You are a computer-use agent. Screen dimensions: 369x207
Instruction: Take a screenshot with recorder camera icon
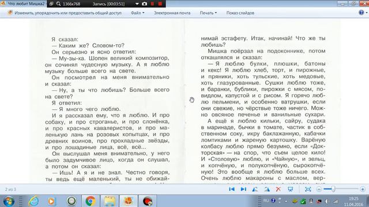coord(145,4)
